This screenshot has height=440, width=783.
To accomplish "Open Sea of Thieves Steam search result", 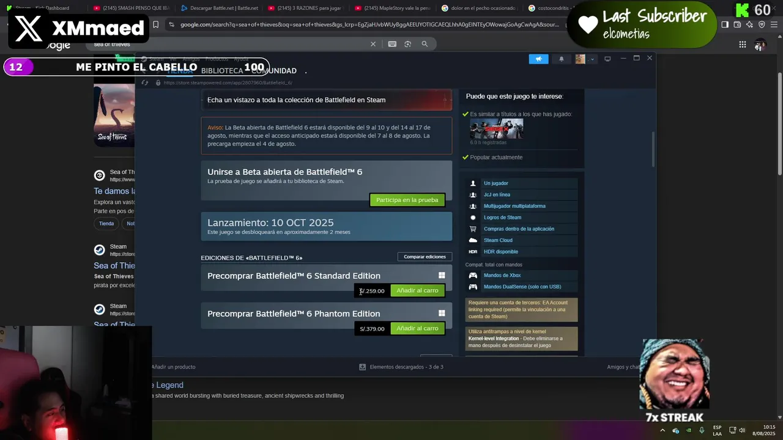I will coord(114,266).
